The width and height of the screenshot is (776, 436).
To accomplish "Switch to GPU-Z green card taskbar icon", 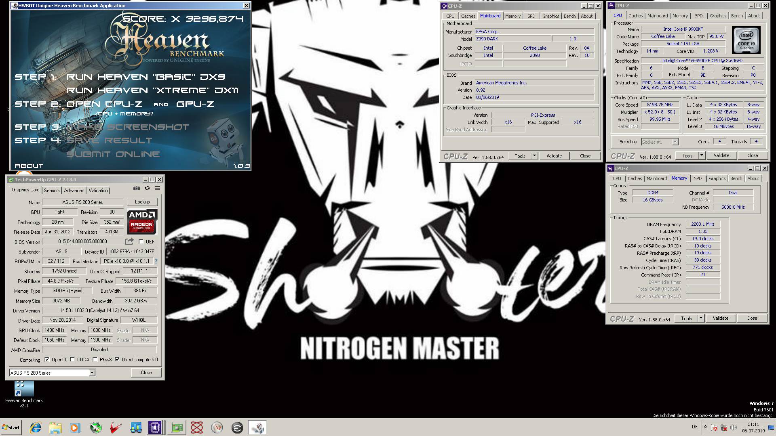I will (177, 428).
